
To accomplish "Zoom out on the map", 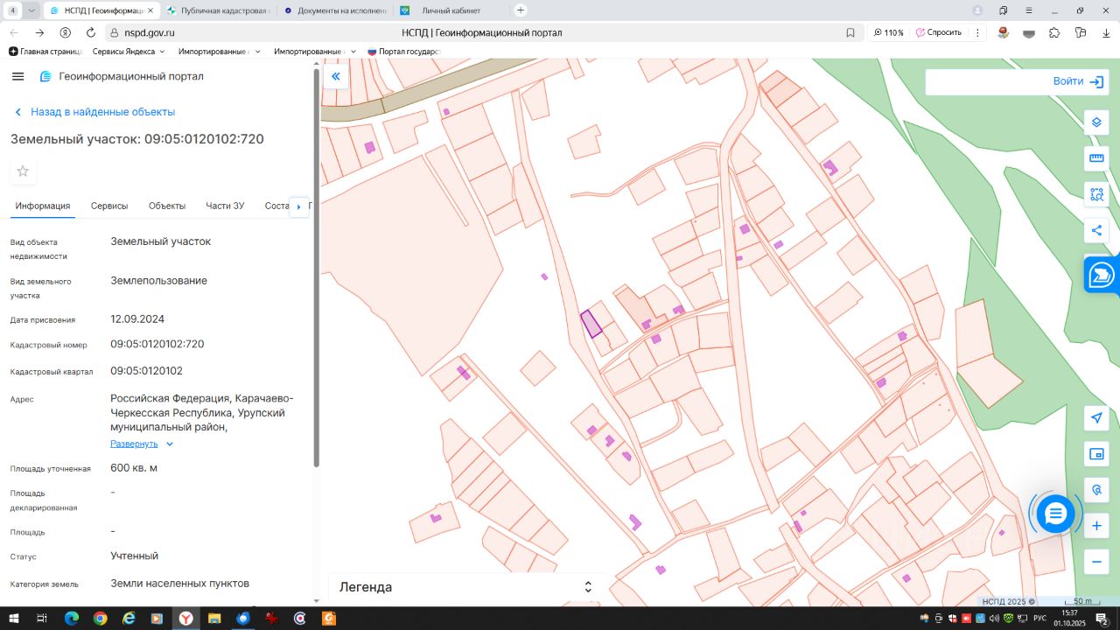I will [x=1096, y=562].
